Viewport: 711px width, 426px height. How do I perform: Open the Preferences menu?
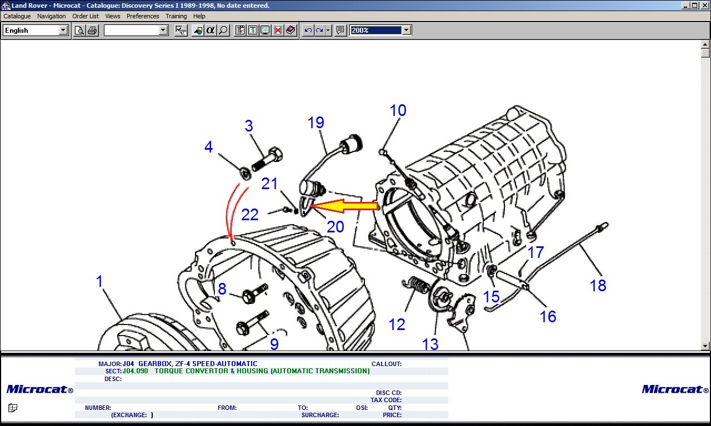tap(143, 16)
